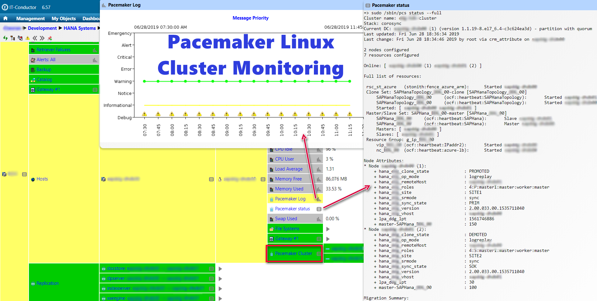Click the 86,076 MB value
This screenshot has width=597, height=301.
click(x=336, y=179)
